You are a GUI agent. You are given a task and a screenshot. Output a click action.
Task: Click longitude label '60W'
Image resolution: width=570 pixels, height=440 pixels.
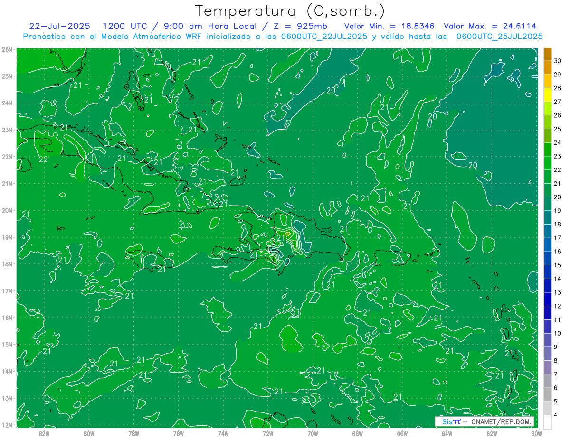click(x=537, y=433)
